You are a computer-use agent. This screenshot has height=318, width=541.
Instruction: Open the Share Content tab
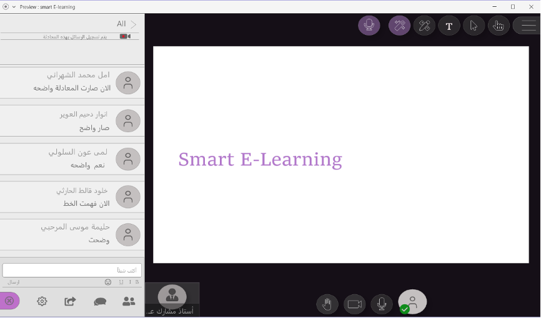[70, 301]
